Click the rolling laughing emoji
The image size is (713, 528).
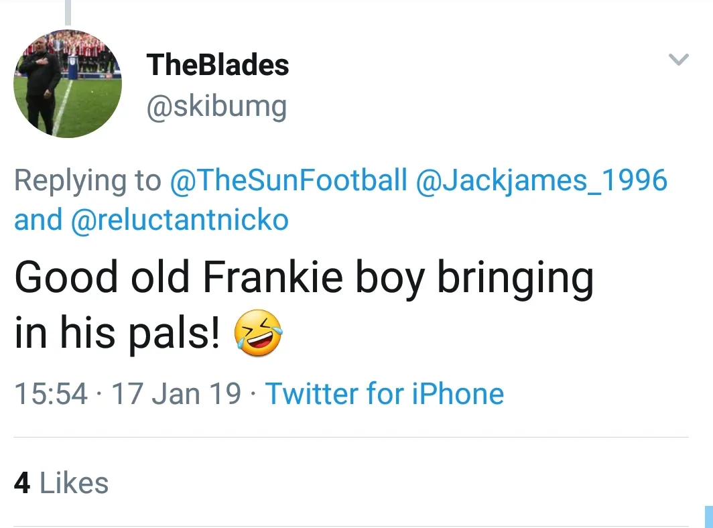[258, 335]
